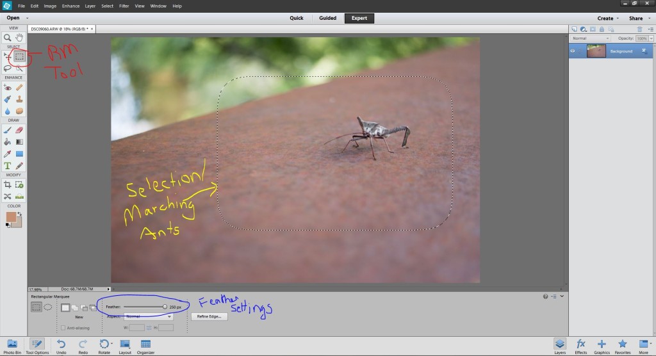
Task: Select the Hand tool
Action: (x=19, y=38)
